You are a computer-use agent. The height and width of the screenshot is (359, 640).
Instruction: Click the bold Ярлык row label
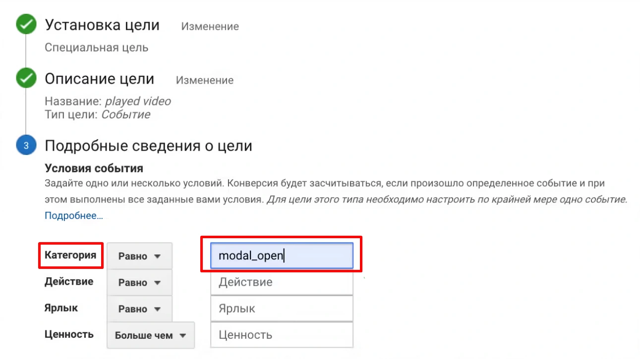[x=61, y=308]
